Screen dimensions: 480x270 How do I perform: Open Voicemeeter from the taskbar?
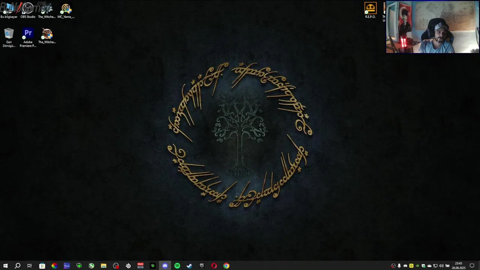[140, 265]
